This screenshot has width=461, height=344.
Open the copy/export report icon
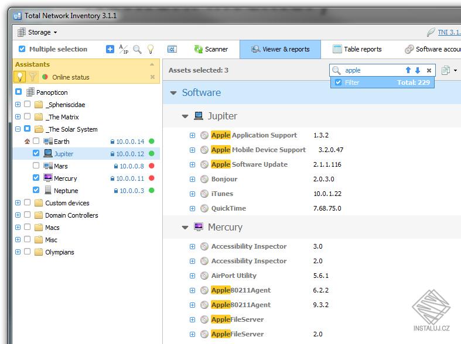tap(446, 70)
